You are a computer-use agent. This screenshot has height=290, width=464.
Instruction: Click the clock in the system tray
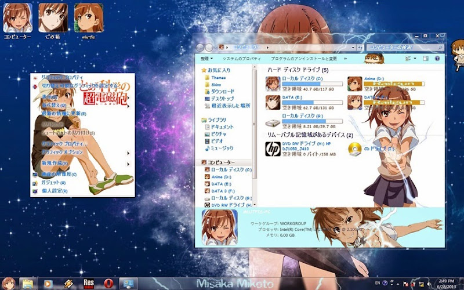pyautogui.click(x=446, y=284)
